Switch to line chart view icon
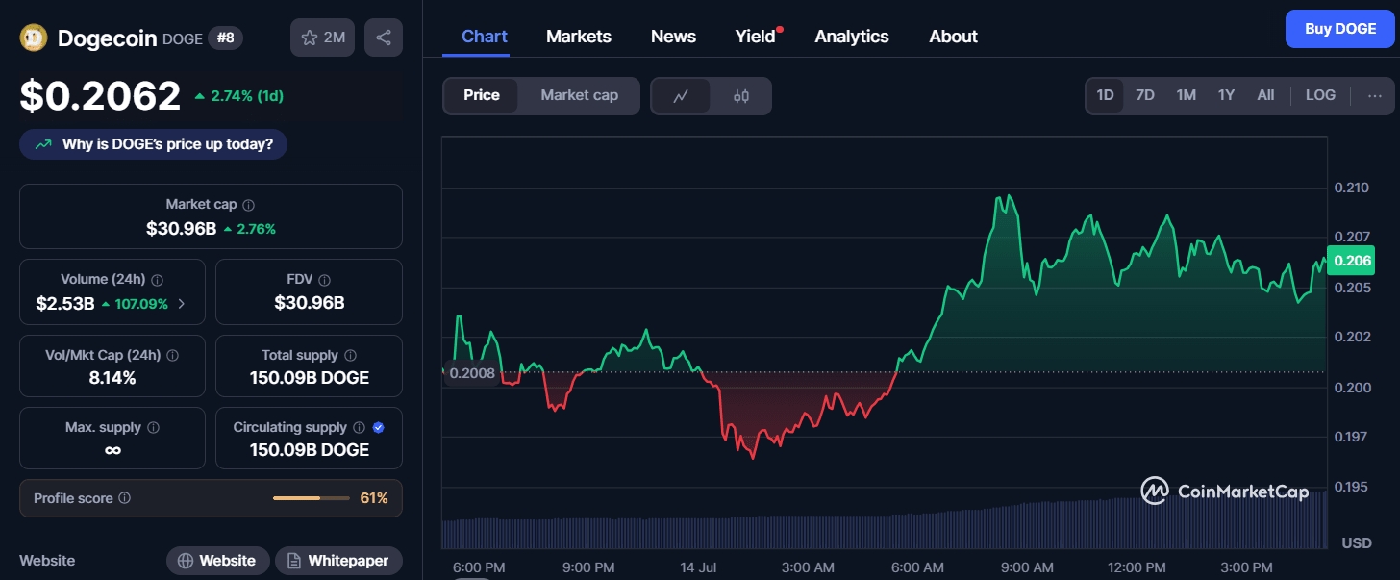The height and width of the screenshot is (580, 1400). [x=681, y=95]
